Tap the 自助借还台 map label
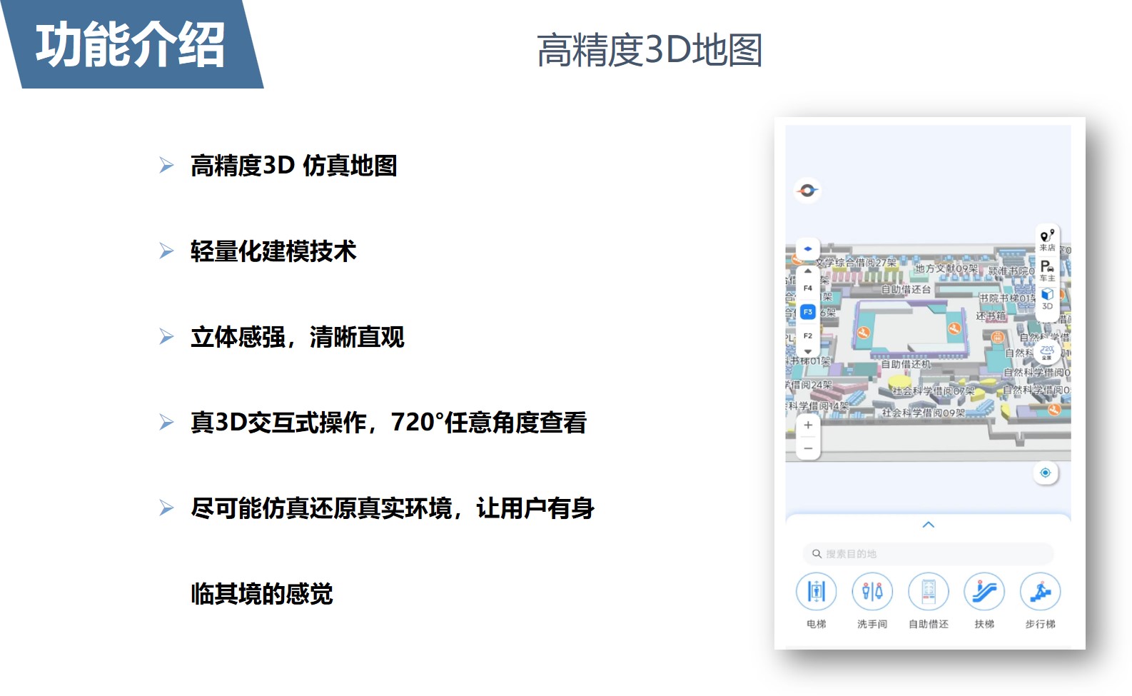This screenshot has width=1132, height=696. [906, 290]
